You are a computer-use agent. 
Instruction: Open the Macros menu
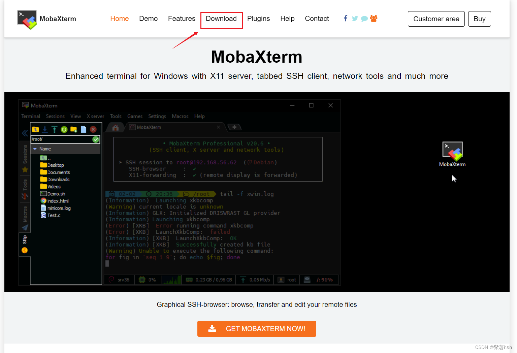[180, 116]
